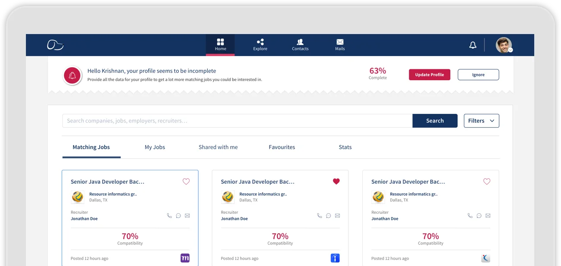Email recruiter on the first job card
This screenshot has width=561, height=266.
coord(187,216)
